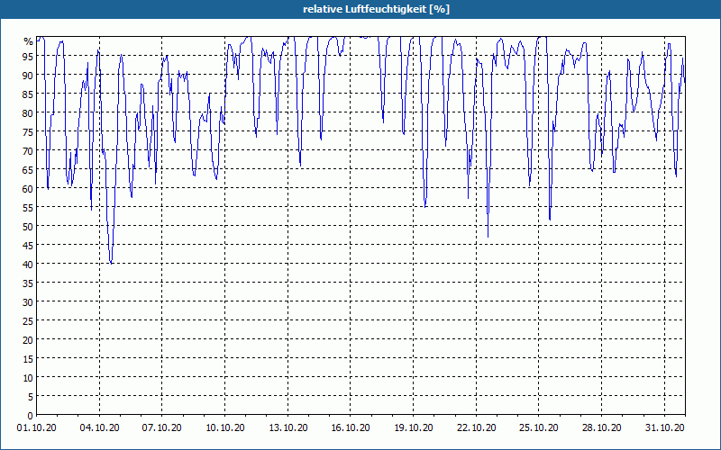Click the 07.10.20 date label
The height and width of the screenshot is (450, 721).
[x=162, y=428]
